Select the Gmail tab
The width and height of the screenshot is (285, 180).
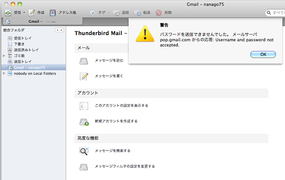click(x=43, y=22)
